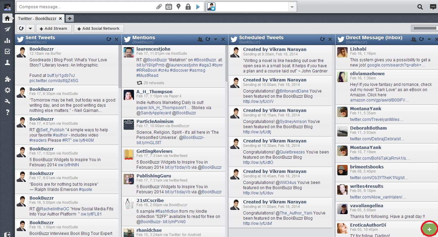Refresh the Scheduled Tweets stream
Viewport: 438px width, 237px height.
tap(322, 39)
